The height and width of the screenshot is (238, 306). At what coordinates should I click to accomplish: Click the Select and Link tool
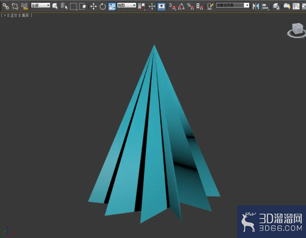coord(6,6)
